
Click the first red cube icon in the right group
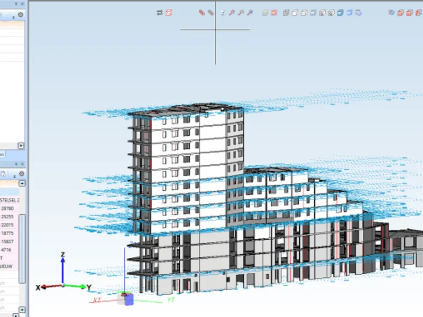(400, 13)
